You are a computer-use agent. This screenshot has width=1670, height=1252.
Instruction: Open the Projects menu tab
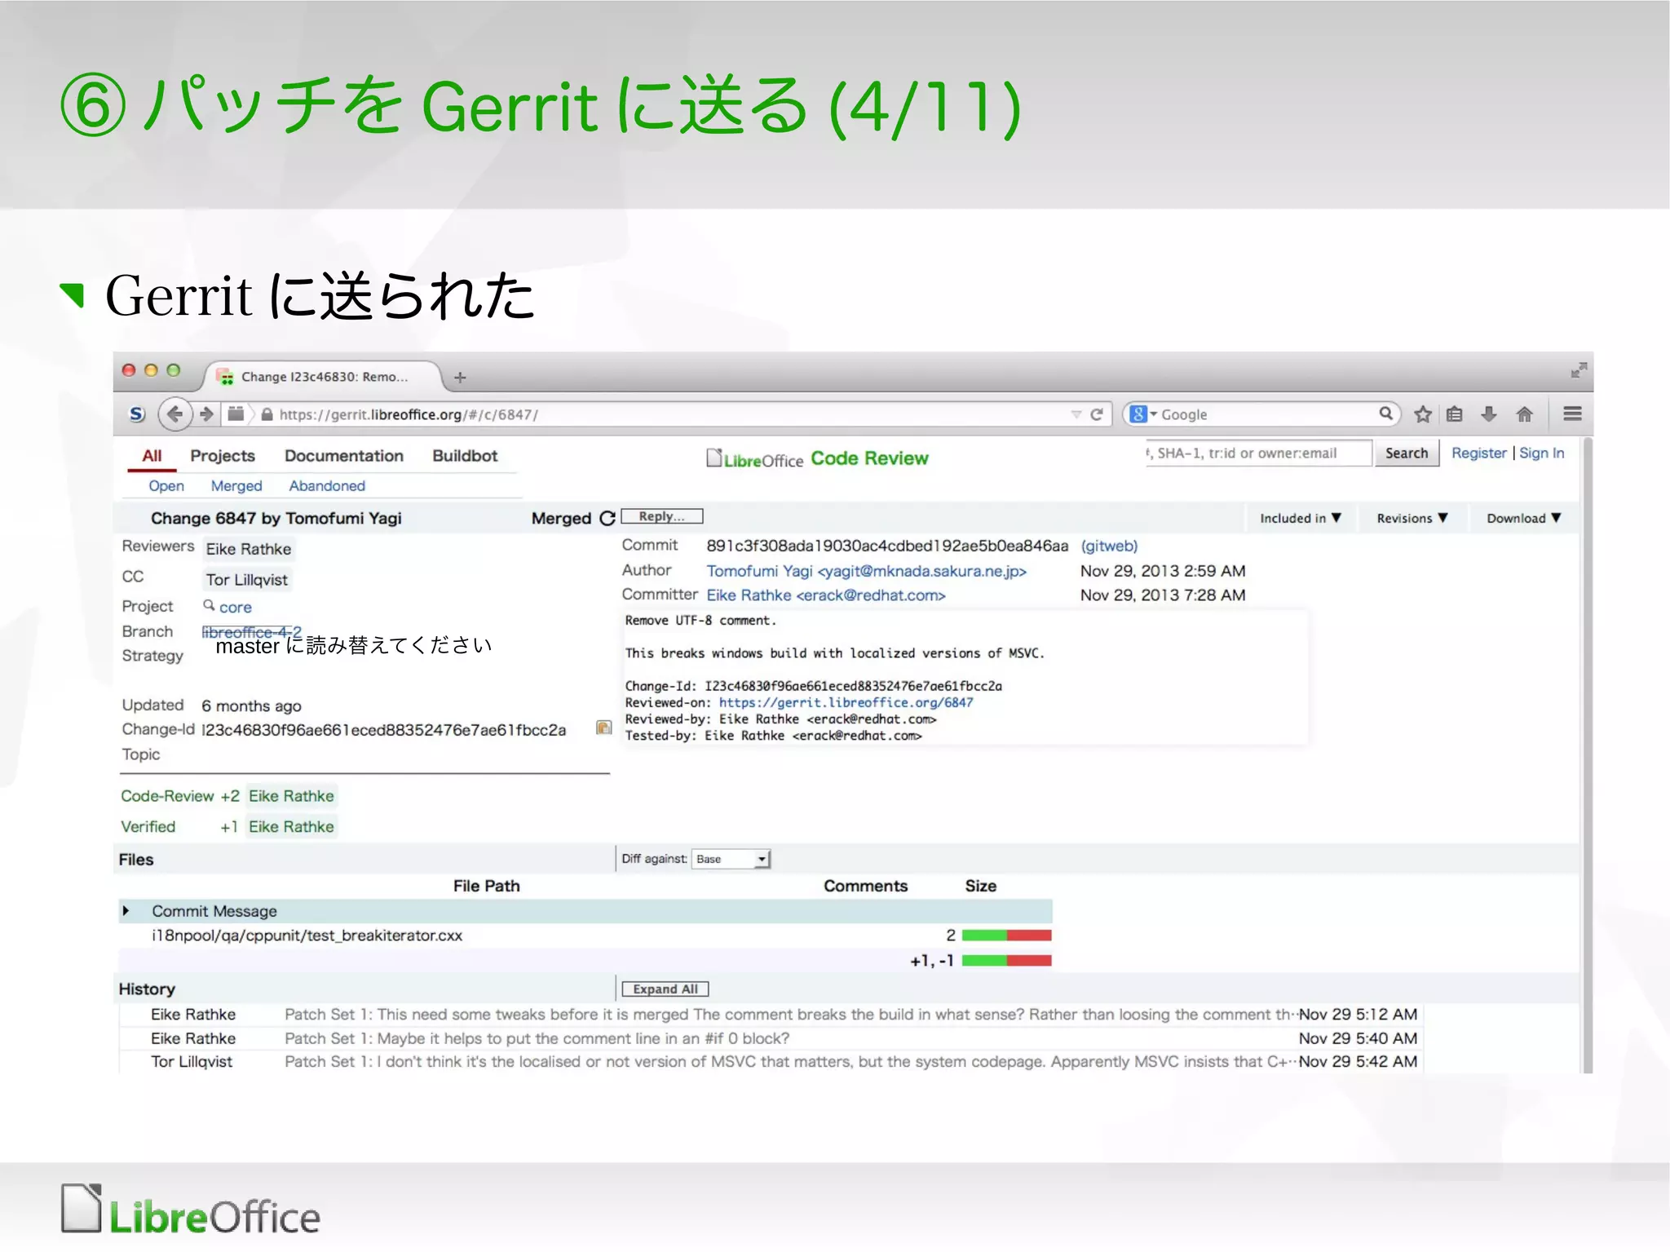click(x=223, y=456)
